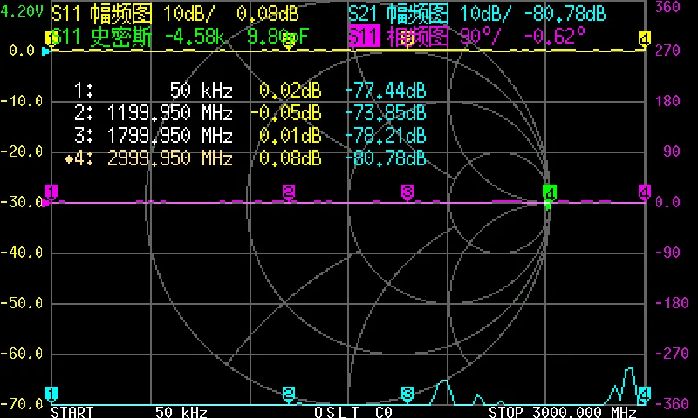Click the OSLT C0 calibration status
Viewport: 698px width, 418px height.
353,412
